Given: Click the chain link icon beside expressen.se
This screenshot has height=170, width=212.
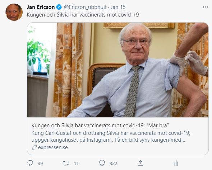Looking at the screenshot, I should 34,147.
